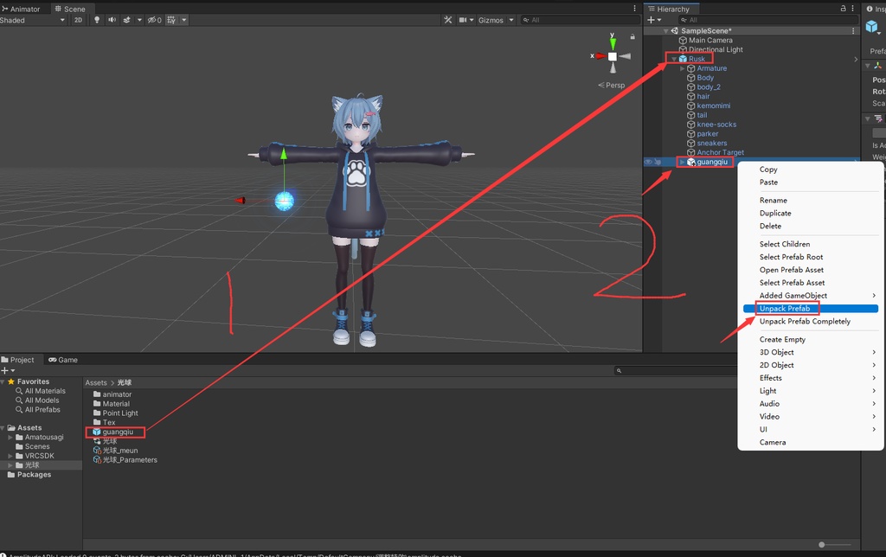886x557 pixels.
Task: Toggle pickability of the guangqiu object
Action: pos(656,161)
